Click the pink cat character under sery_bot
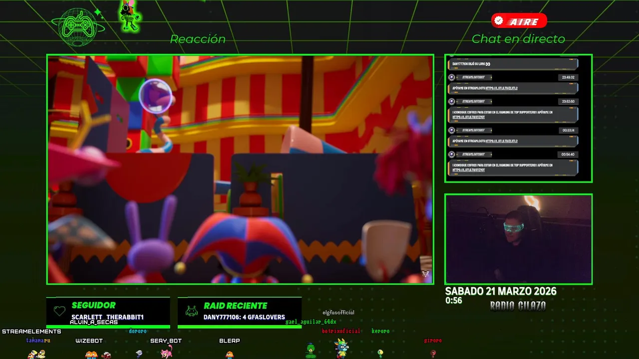The width and height of the screenshot is (639, 359). (x=166, y=353)
